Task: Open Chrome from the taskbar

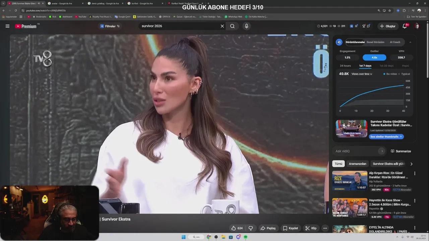Action: pyautogui.click(x=209, y=237)
